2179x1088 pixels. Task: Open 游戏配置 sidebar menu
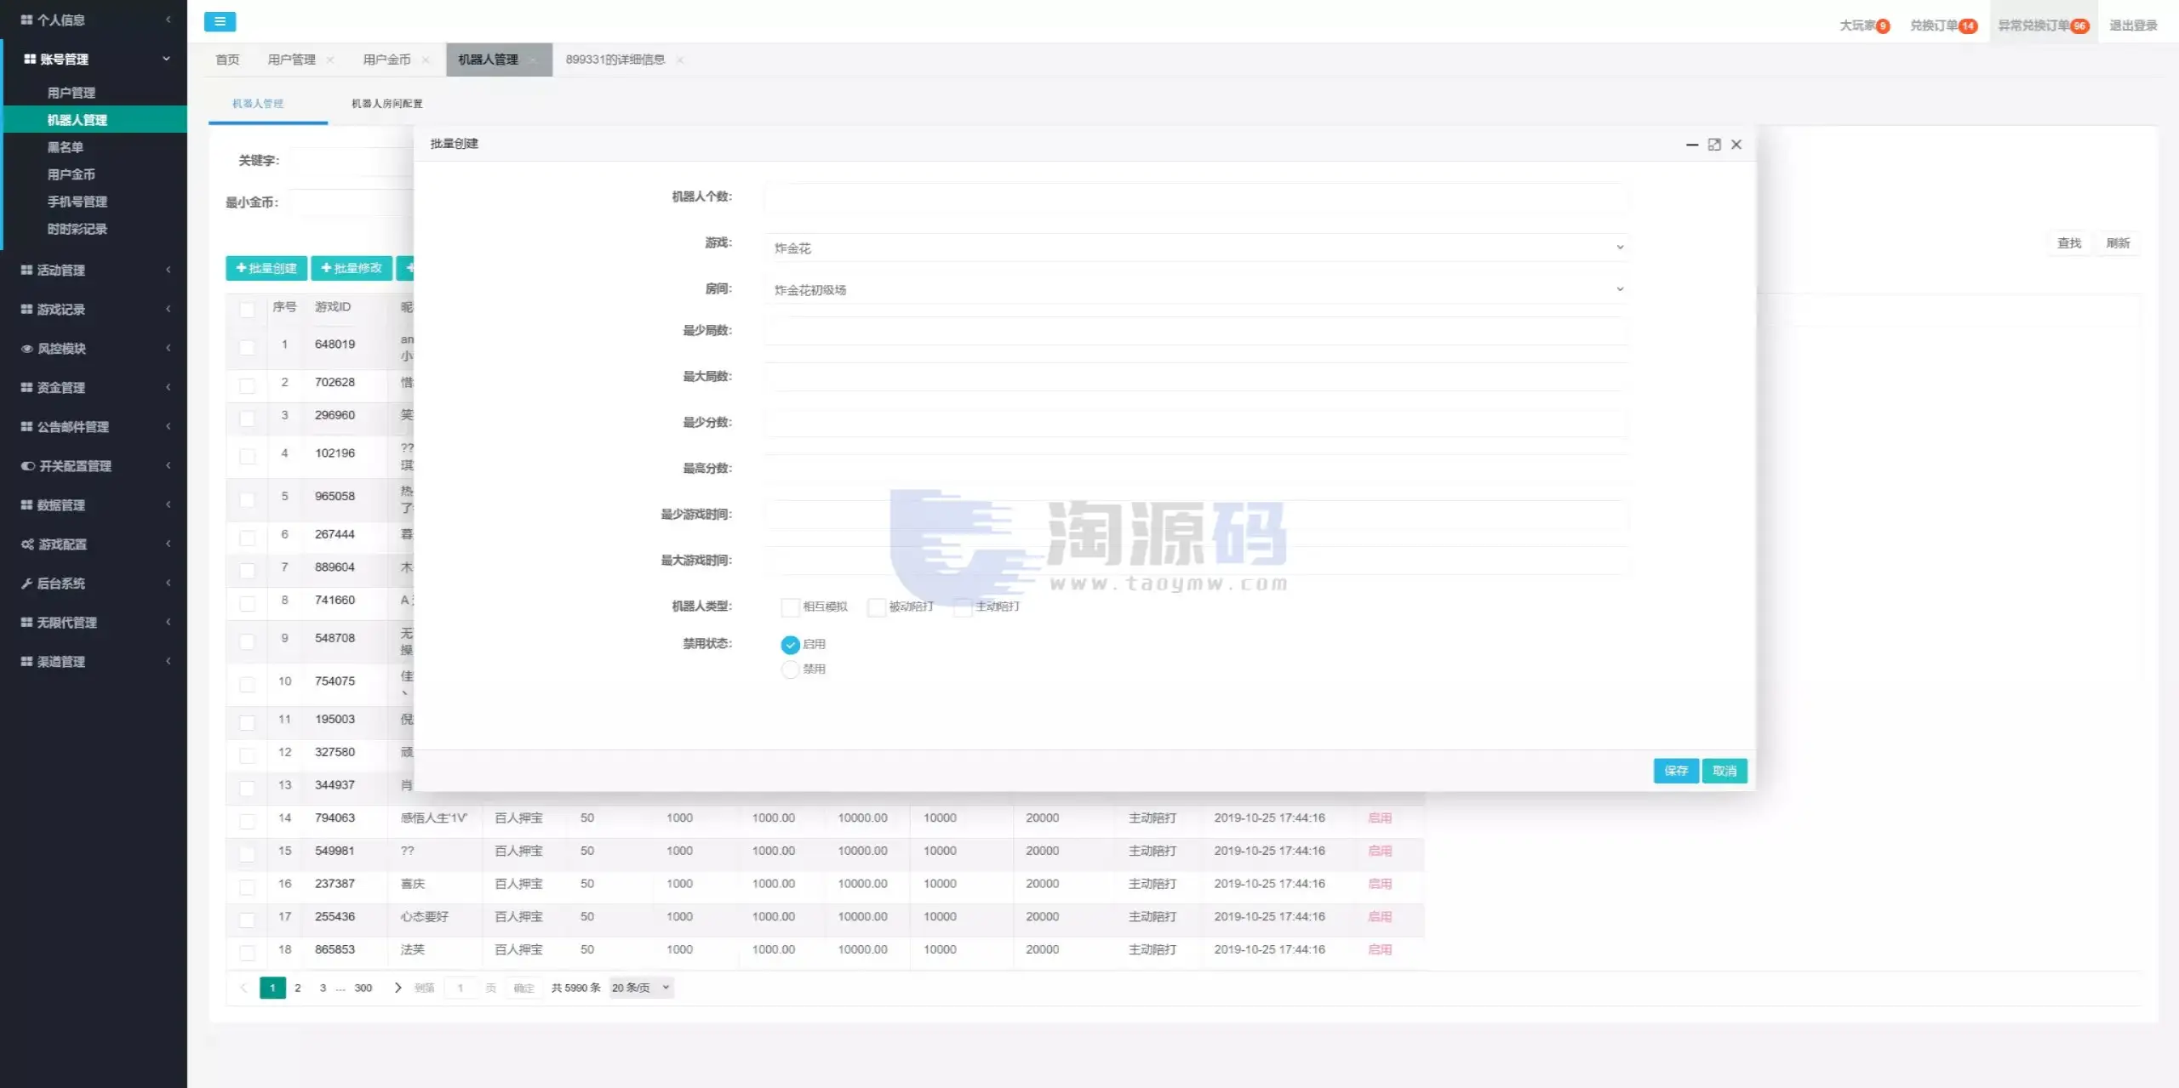tap(94, 544)
